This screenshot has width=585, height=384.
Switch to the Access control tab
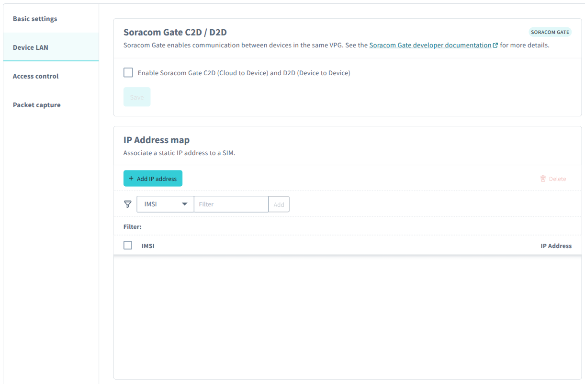pos(35,76)
